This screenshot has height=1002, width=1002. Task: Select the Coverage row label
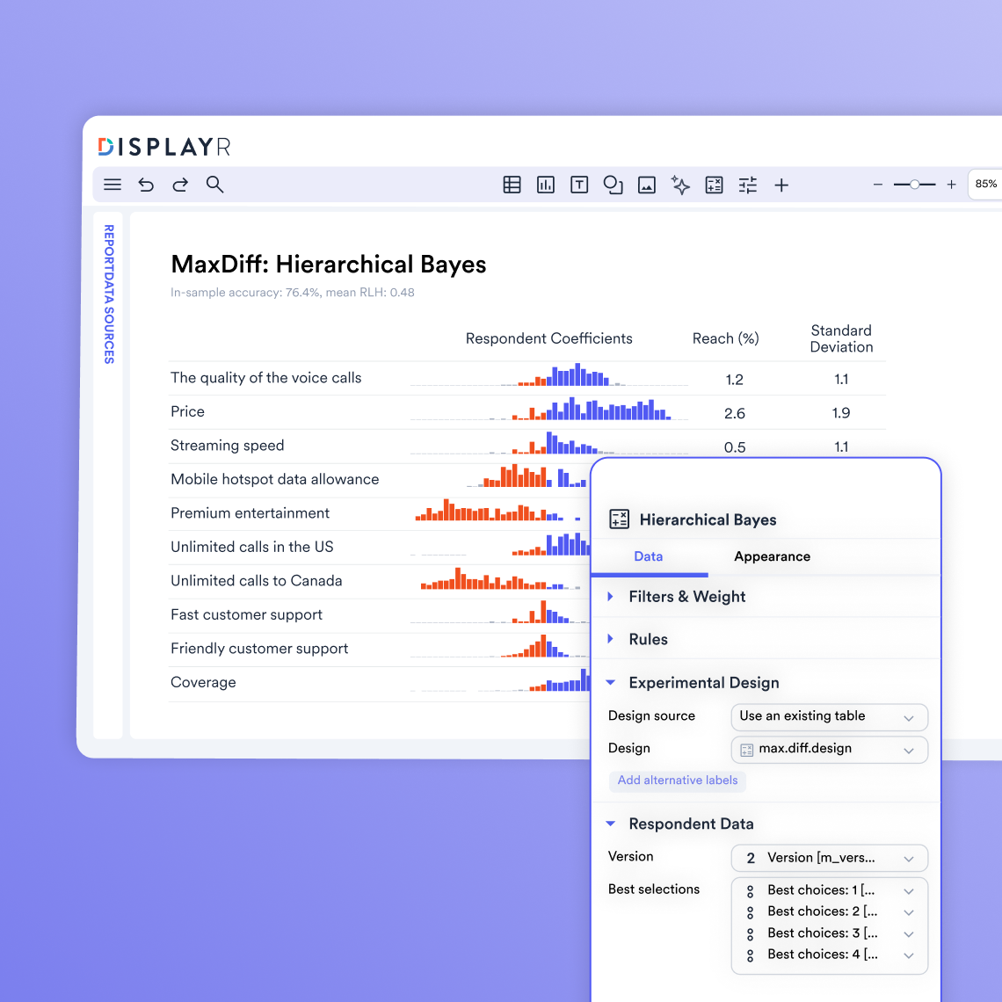tap(203, 682)
